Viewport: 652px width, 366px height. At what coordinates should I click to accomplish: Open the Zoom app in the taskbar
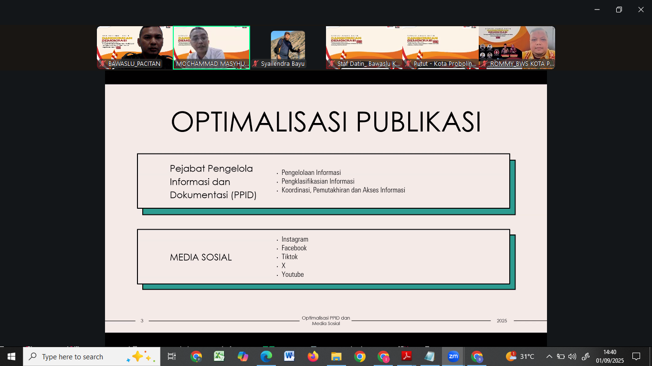click(x=453, y=356)
